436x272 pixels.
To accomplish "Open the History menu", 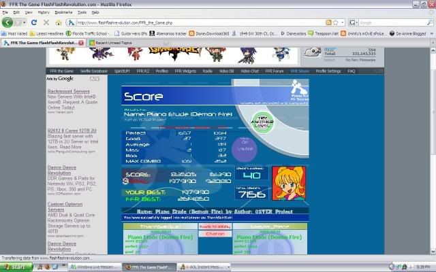I will click(x=43, y=12).
